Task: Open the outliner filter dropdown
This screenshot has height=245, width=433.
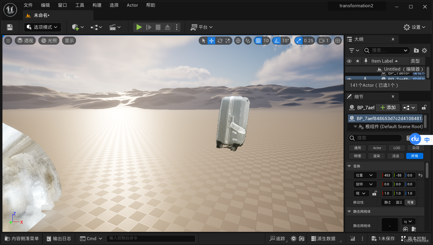Action: click(354, 51)
